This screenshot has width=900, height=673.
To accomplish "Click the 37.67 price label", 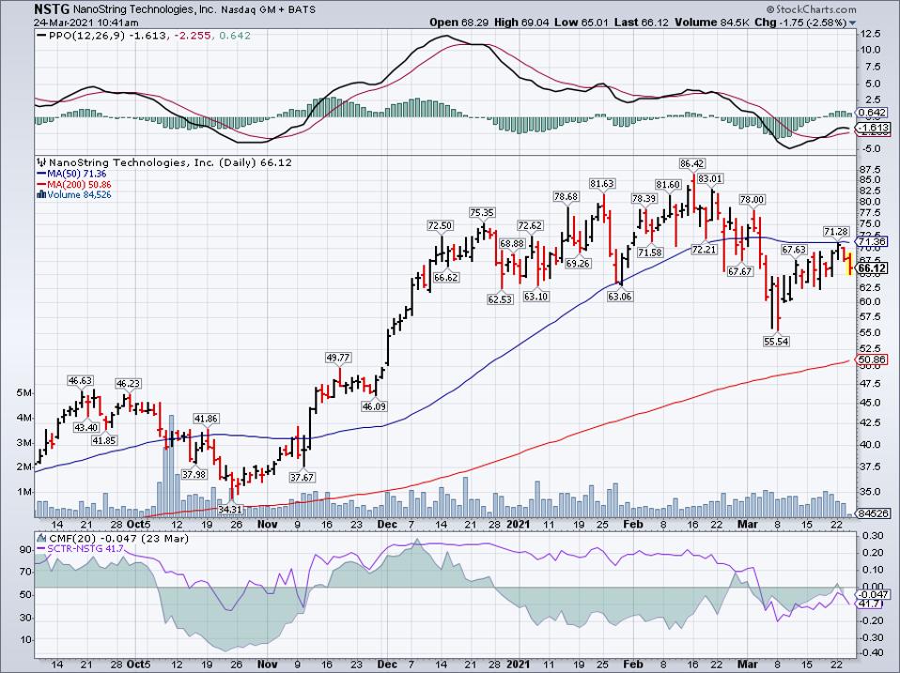I will pos(302,478).
